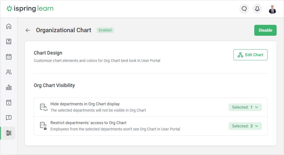Open the Calendar icon in sidebar
The image size is (284, 155).
pos(9,57)
